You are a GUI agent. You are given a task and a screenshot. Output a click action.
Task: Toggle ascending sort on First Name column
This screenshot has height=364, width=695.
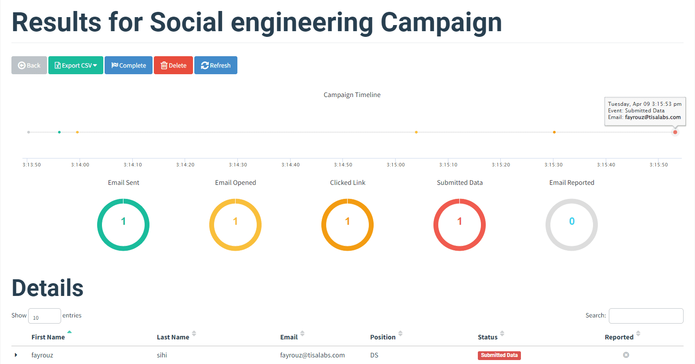pyautogui.click(x=69, y=332)
